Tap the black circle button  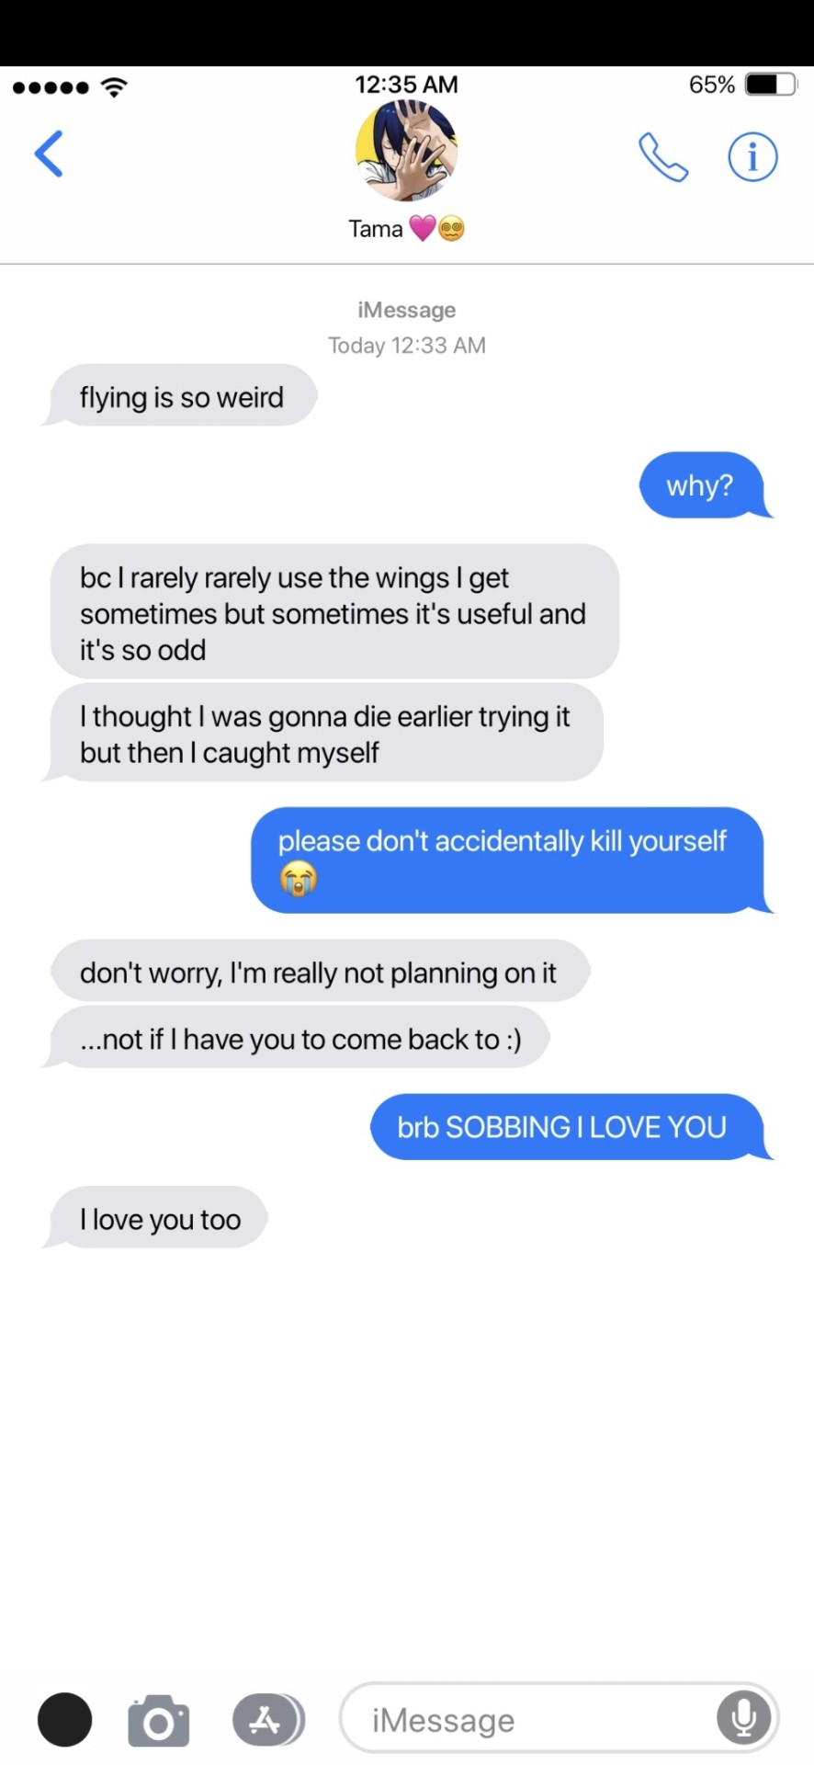[64, 1719]
